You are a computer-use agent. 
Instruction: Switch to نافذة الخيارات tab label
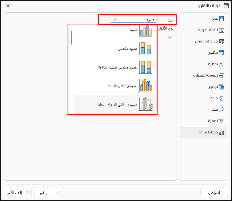(207, 30)
